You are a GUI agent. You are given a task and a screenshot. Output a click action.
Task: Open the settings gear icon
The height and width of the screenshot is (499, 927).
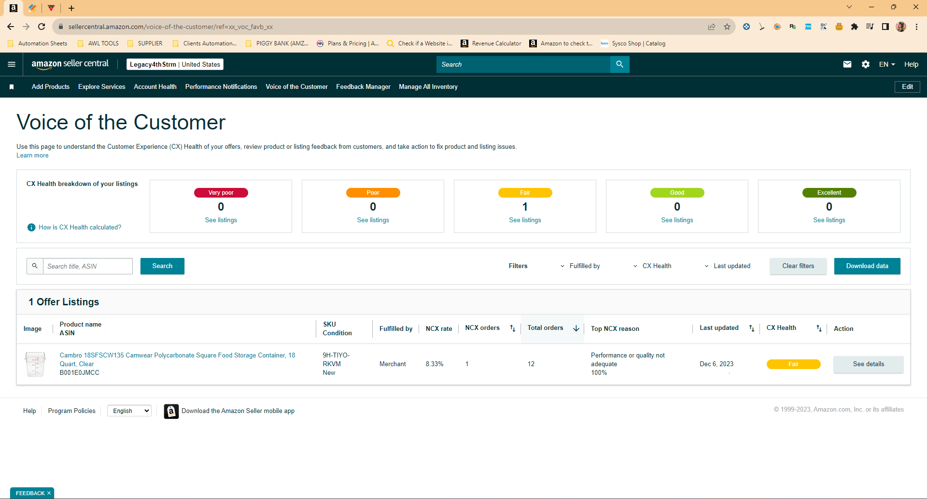[866, 64]
